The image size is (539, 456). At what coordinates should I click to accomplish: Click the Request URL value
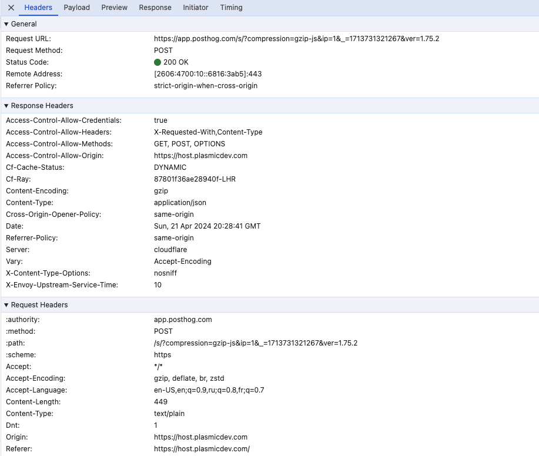(x=296, y=39)
